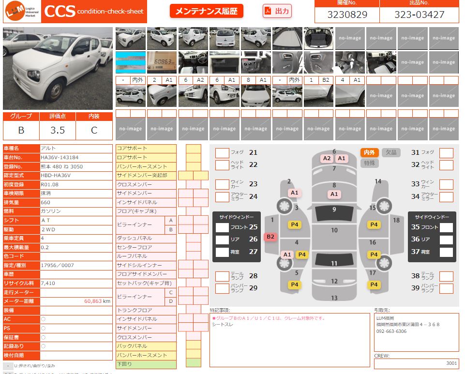Image resolution: width=465 pixels, height=374 pixels.
Task: Select the 内外 damage filter tab
Action: pos(369,152)
